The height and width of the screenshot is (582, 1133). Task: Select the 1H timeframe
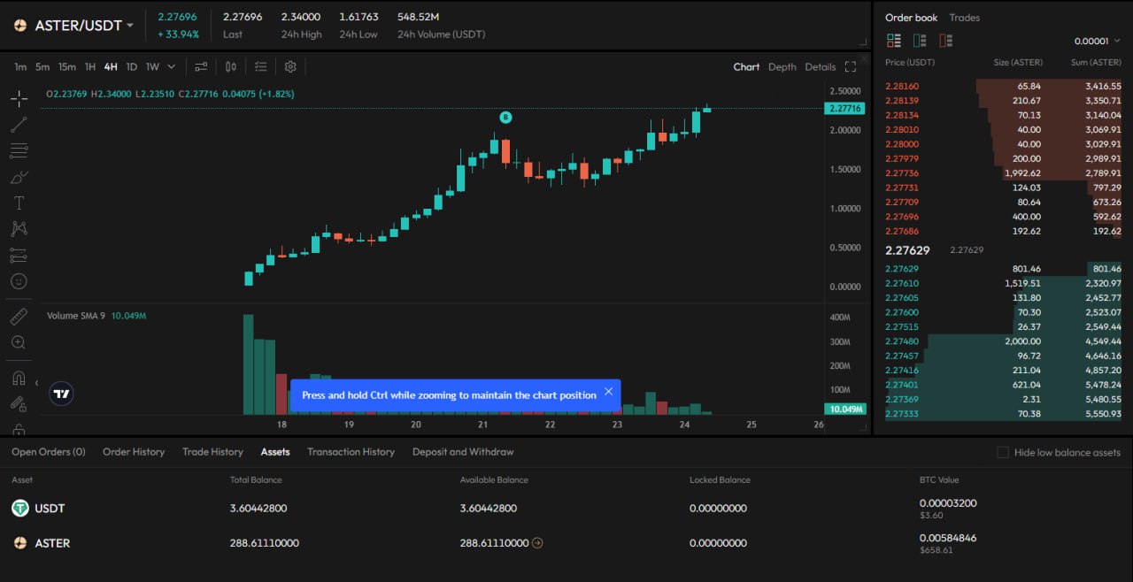point(90,66)
